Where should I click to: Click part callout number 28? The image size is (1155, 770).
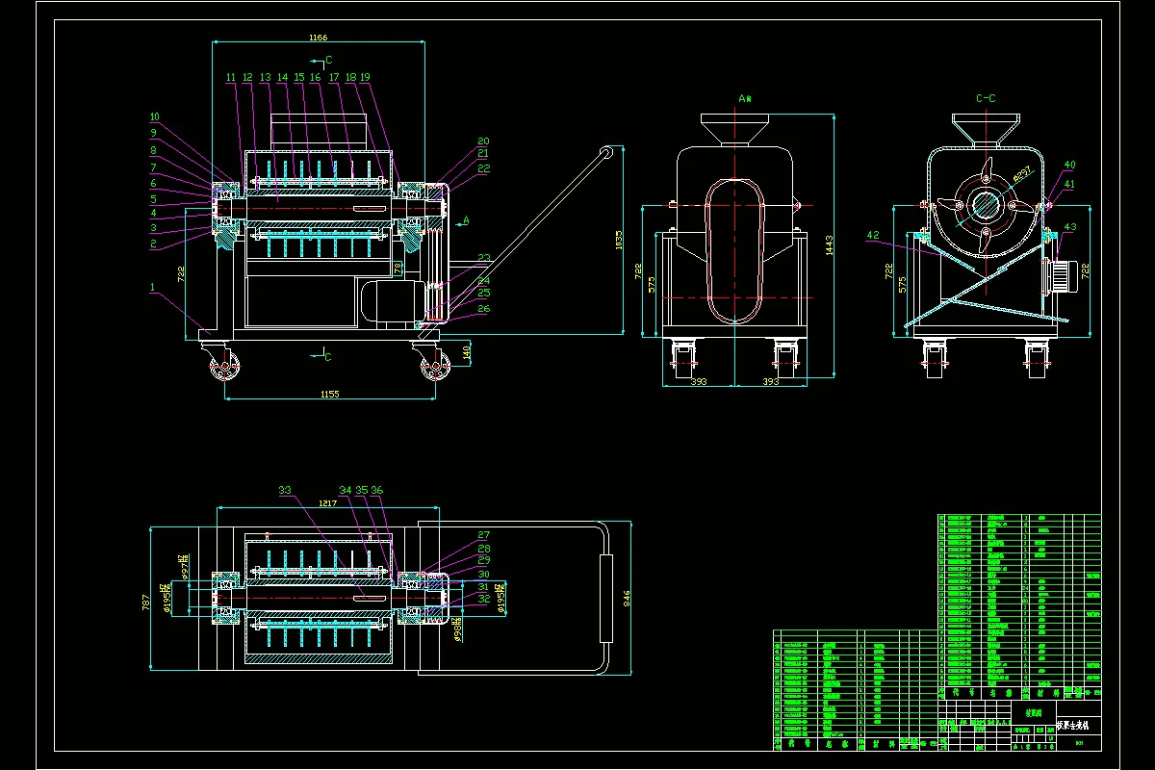click(483, 549)
